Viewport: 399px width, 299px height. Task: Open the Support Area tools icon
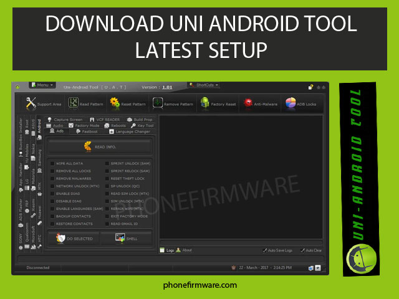(x=31, y=103)
